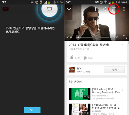Viewport: 129px width, 115px height.
Task: Expand the video description arrow
Action: [x=122, y=45]
